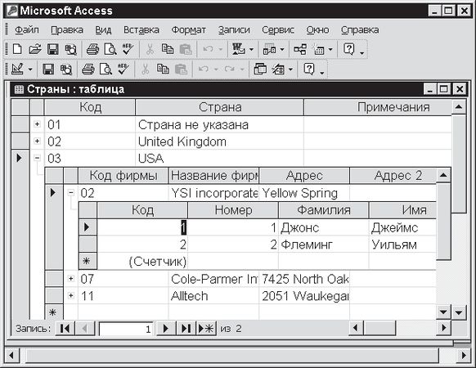Viewport: 476px width, 368px height.
Task: Click the Print Preview icon in top toolbar
Action: pos(110,49)
